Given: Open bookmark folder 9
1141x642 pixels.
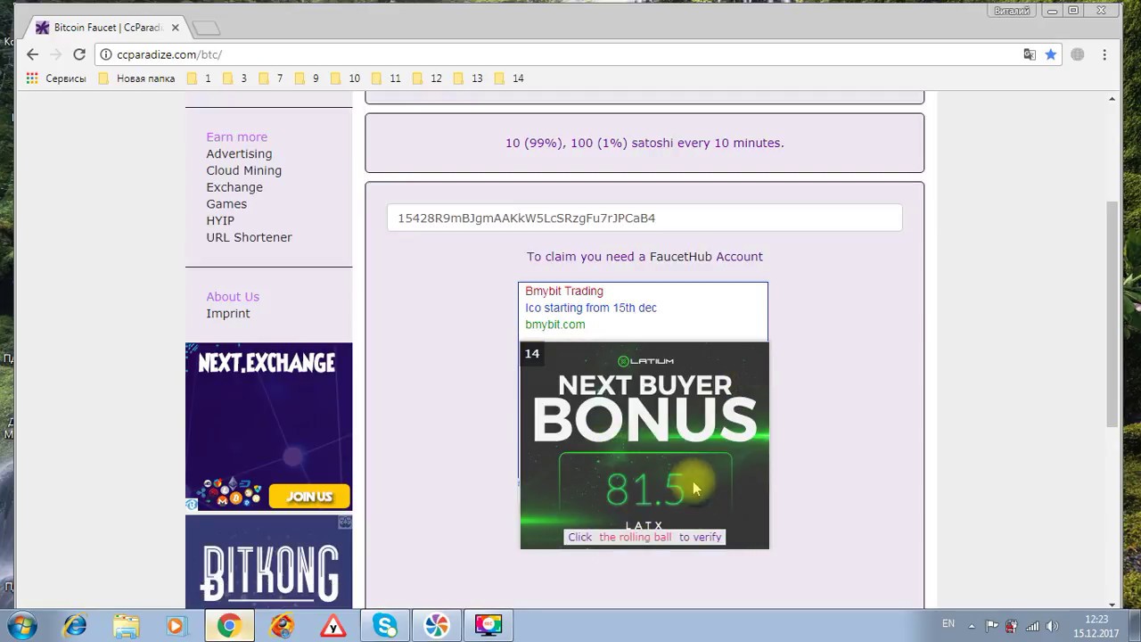Looking at the screenshot, I should 306,78.
